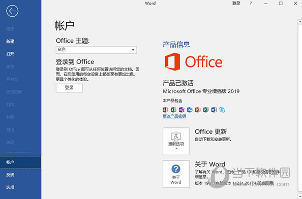Click the Access icon in product list
302x199 pixels.
[x=165, y=110]
